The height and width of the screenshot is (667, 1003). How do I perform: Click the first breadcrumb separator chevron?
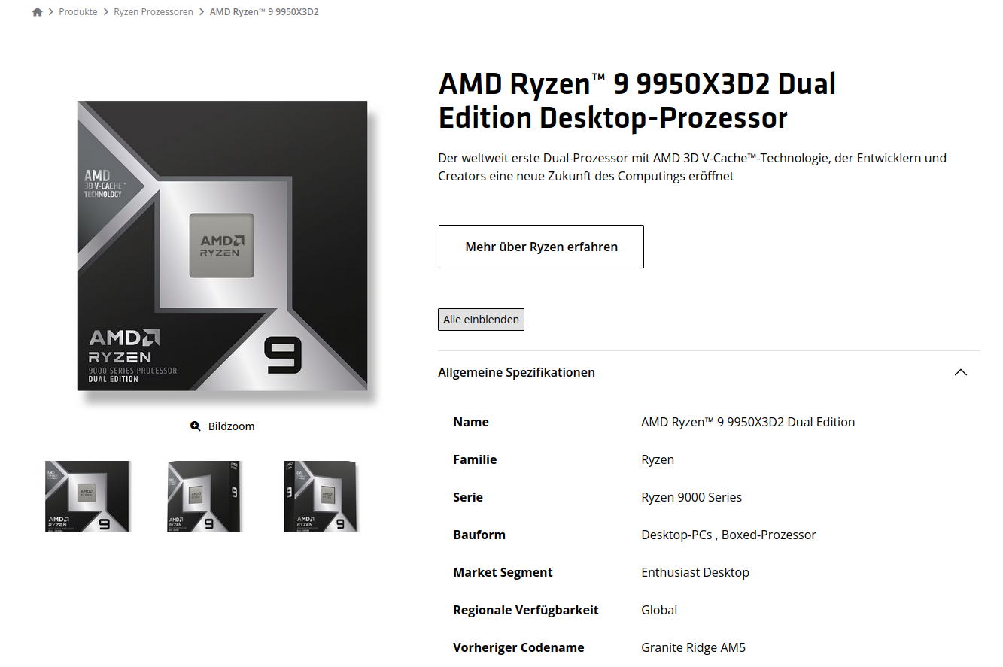tap(51, 12)
